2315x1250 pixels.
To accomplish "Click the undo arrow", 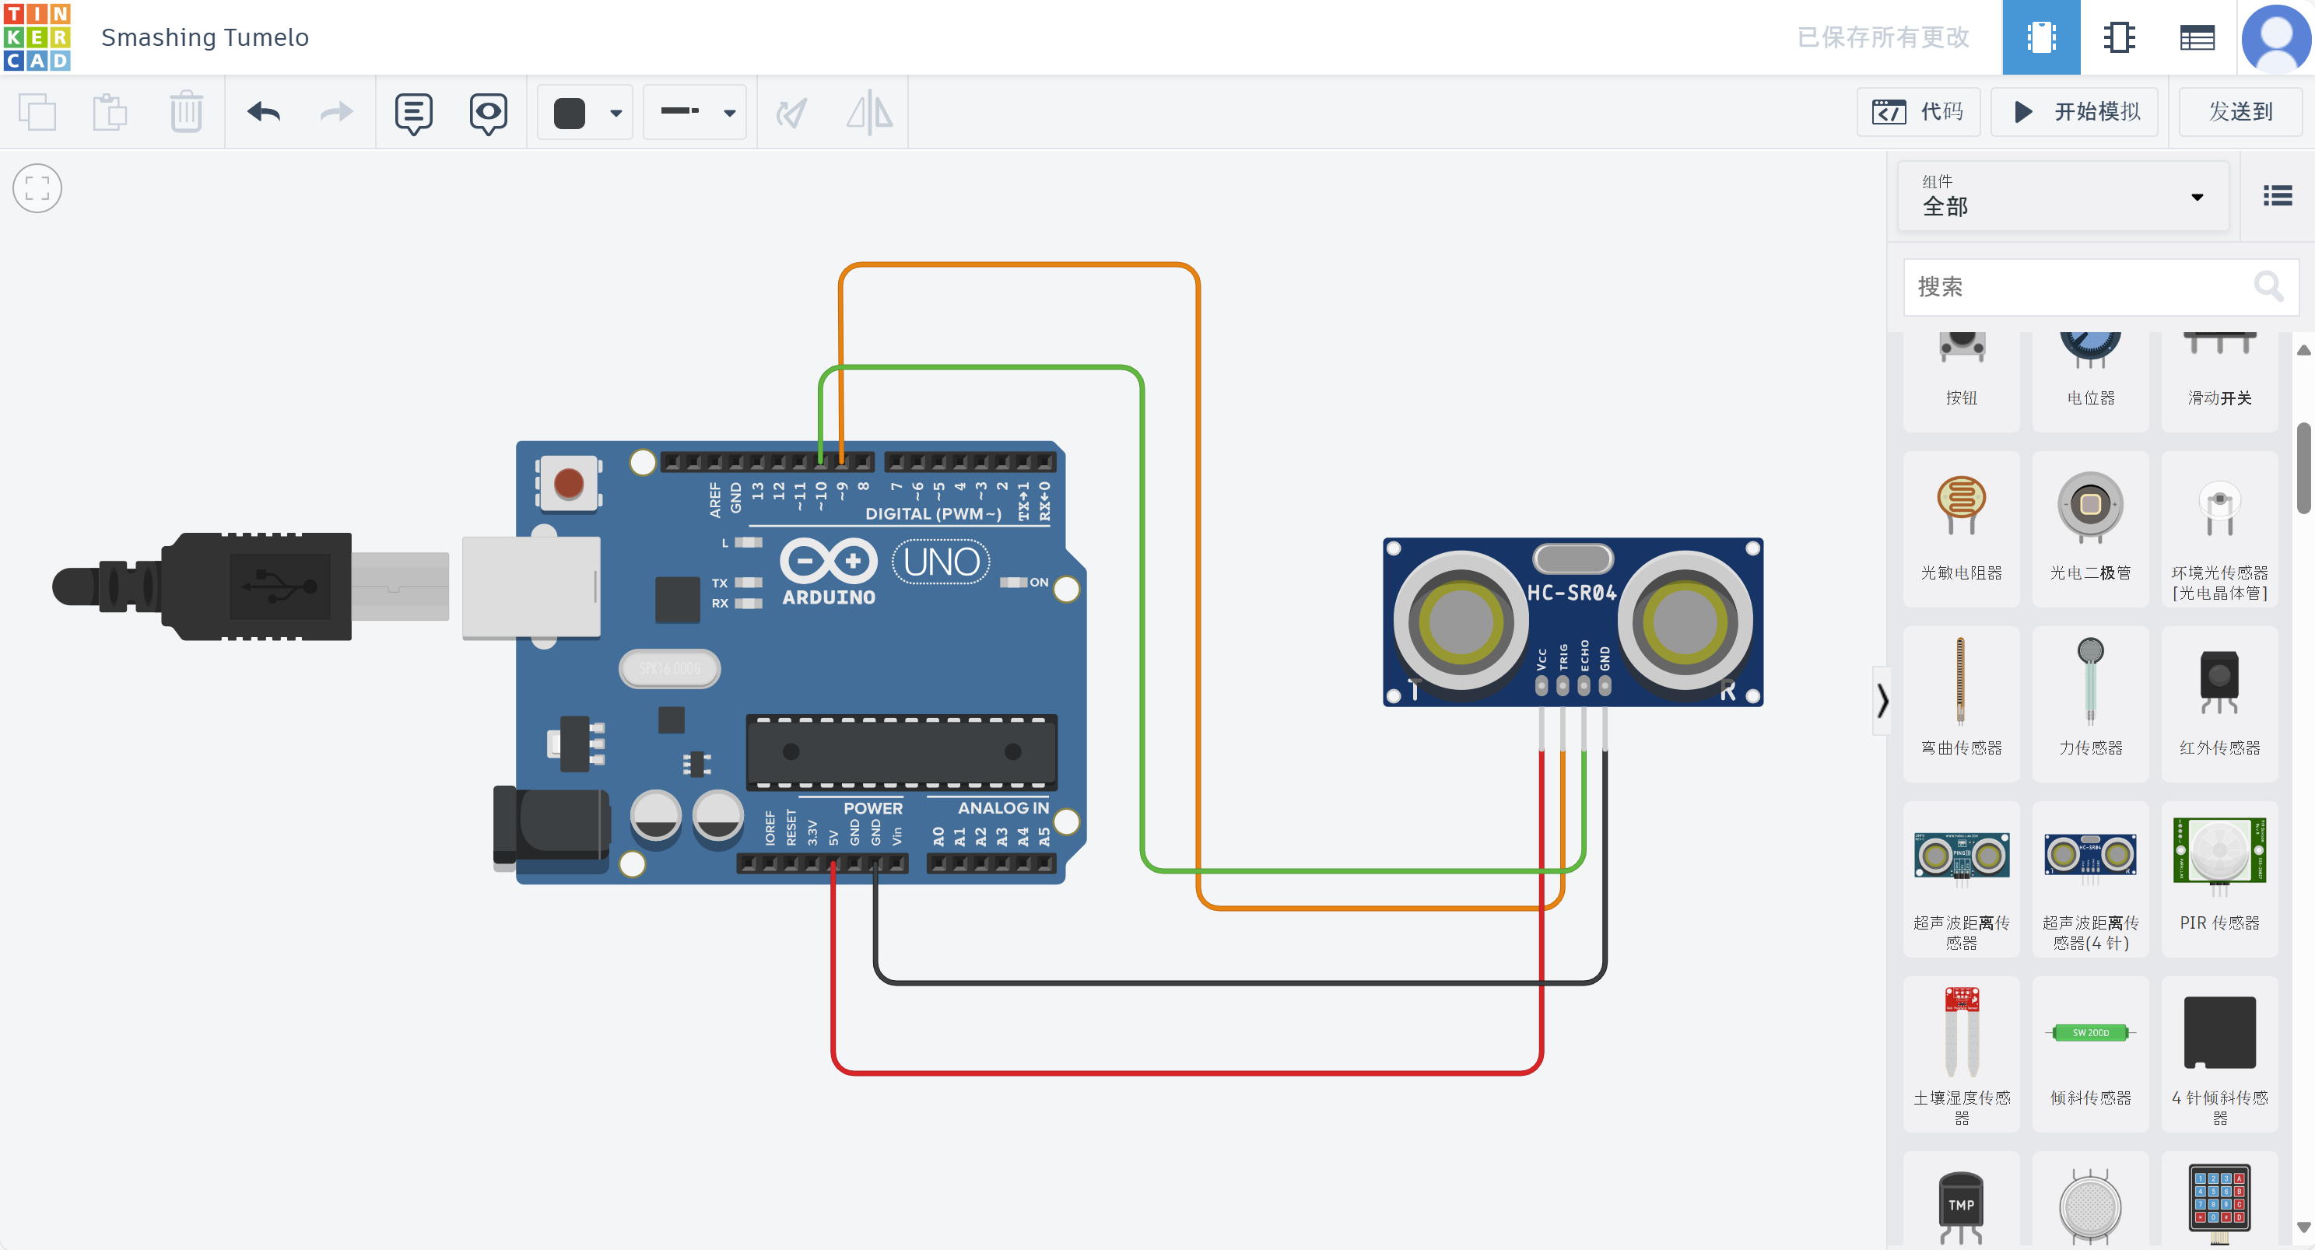I will click(x=263, y=112).
